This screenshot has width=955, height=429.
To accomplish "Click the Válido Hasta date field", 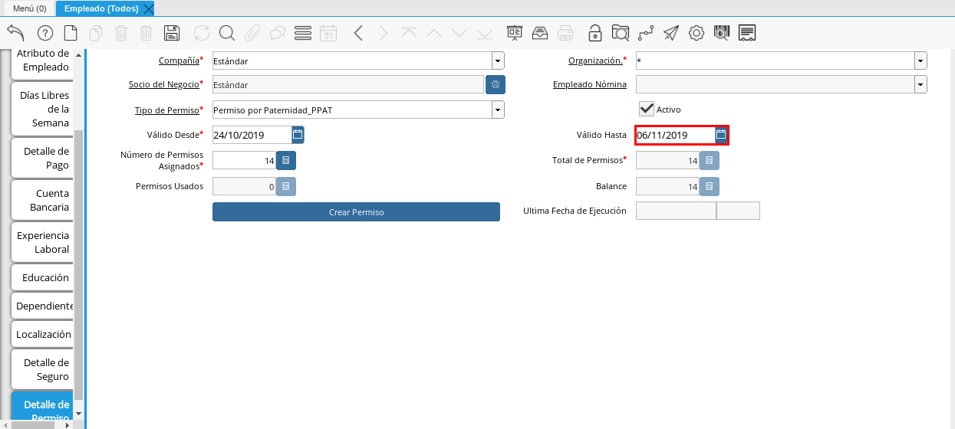I will 675,135.
